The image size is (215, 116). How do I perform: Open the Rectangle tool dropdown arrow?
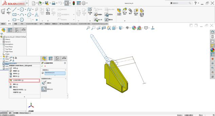click(18, 15)
